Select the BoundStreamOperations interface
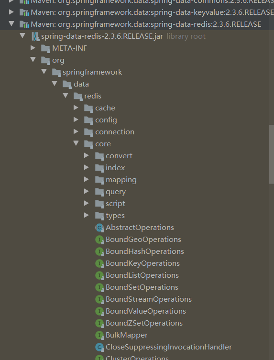The width and height of the screenshot is (274, 360). (149, 299)
